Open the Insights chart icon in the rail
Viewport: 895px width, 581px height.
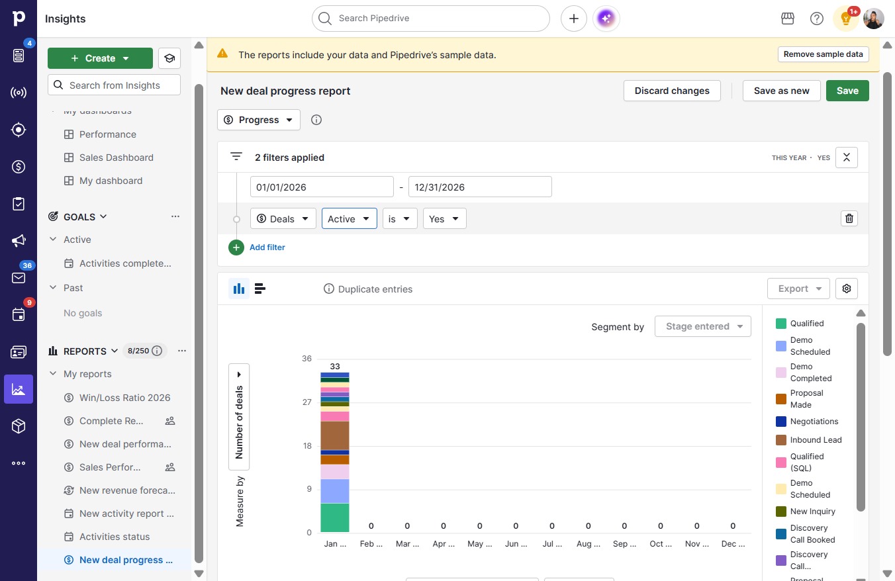pos(19,389)
